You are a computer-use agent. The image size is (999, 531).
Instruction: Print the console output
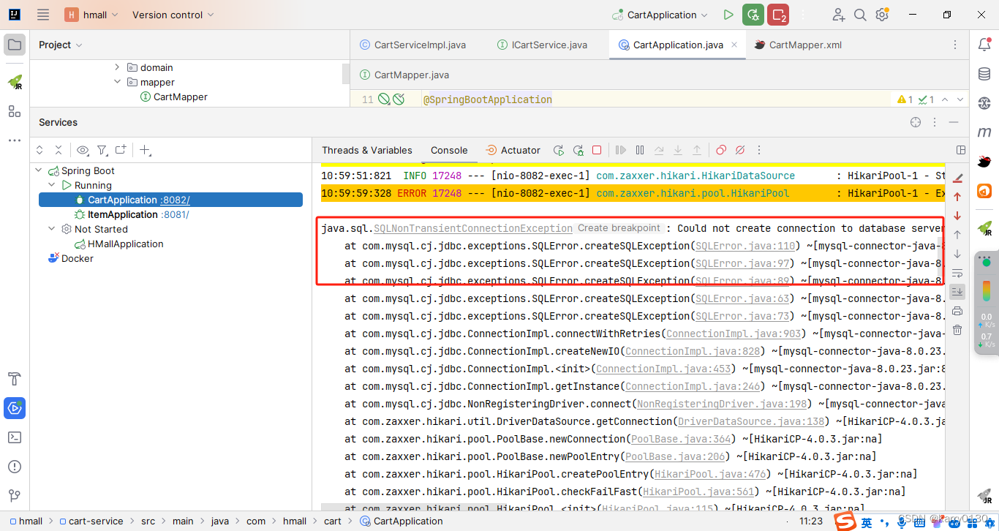(x=957, y=310)
